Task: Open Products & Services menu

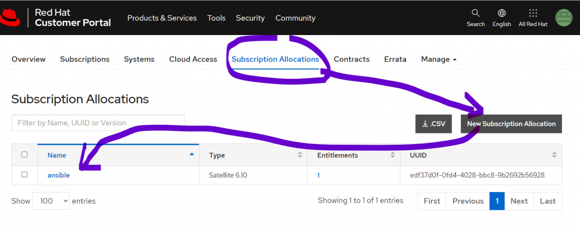Action: point(161,18)
